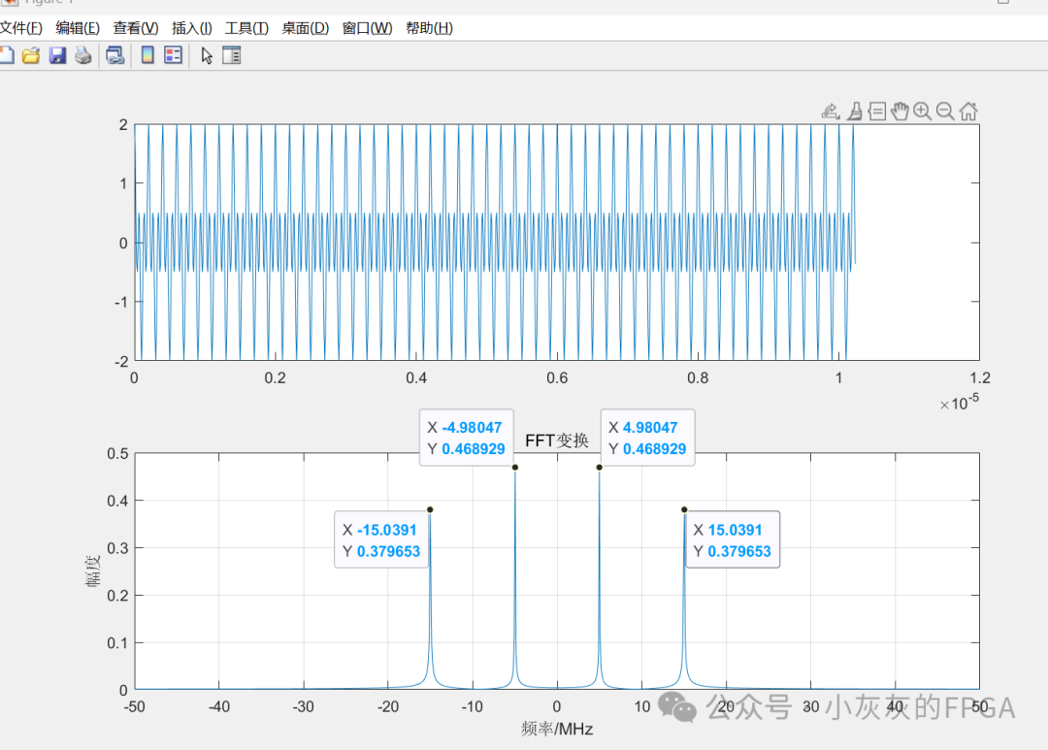Insert legend using legend icon

tap(173, 55)
